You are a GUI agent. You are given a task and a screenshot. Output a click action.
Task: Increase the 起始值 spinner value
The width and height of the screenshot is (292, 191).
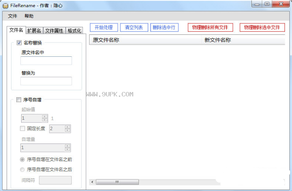coord(45,117)
